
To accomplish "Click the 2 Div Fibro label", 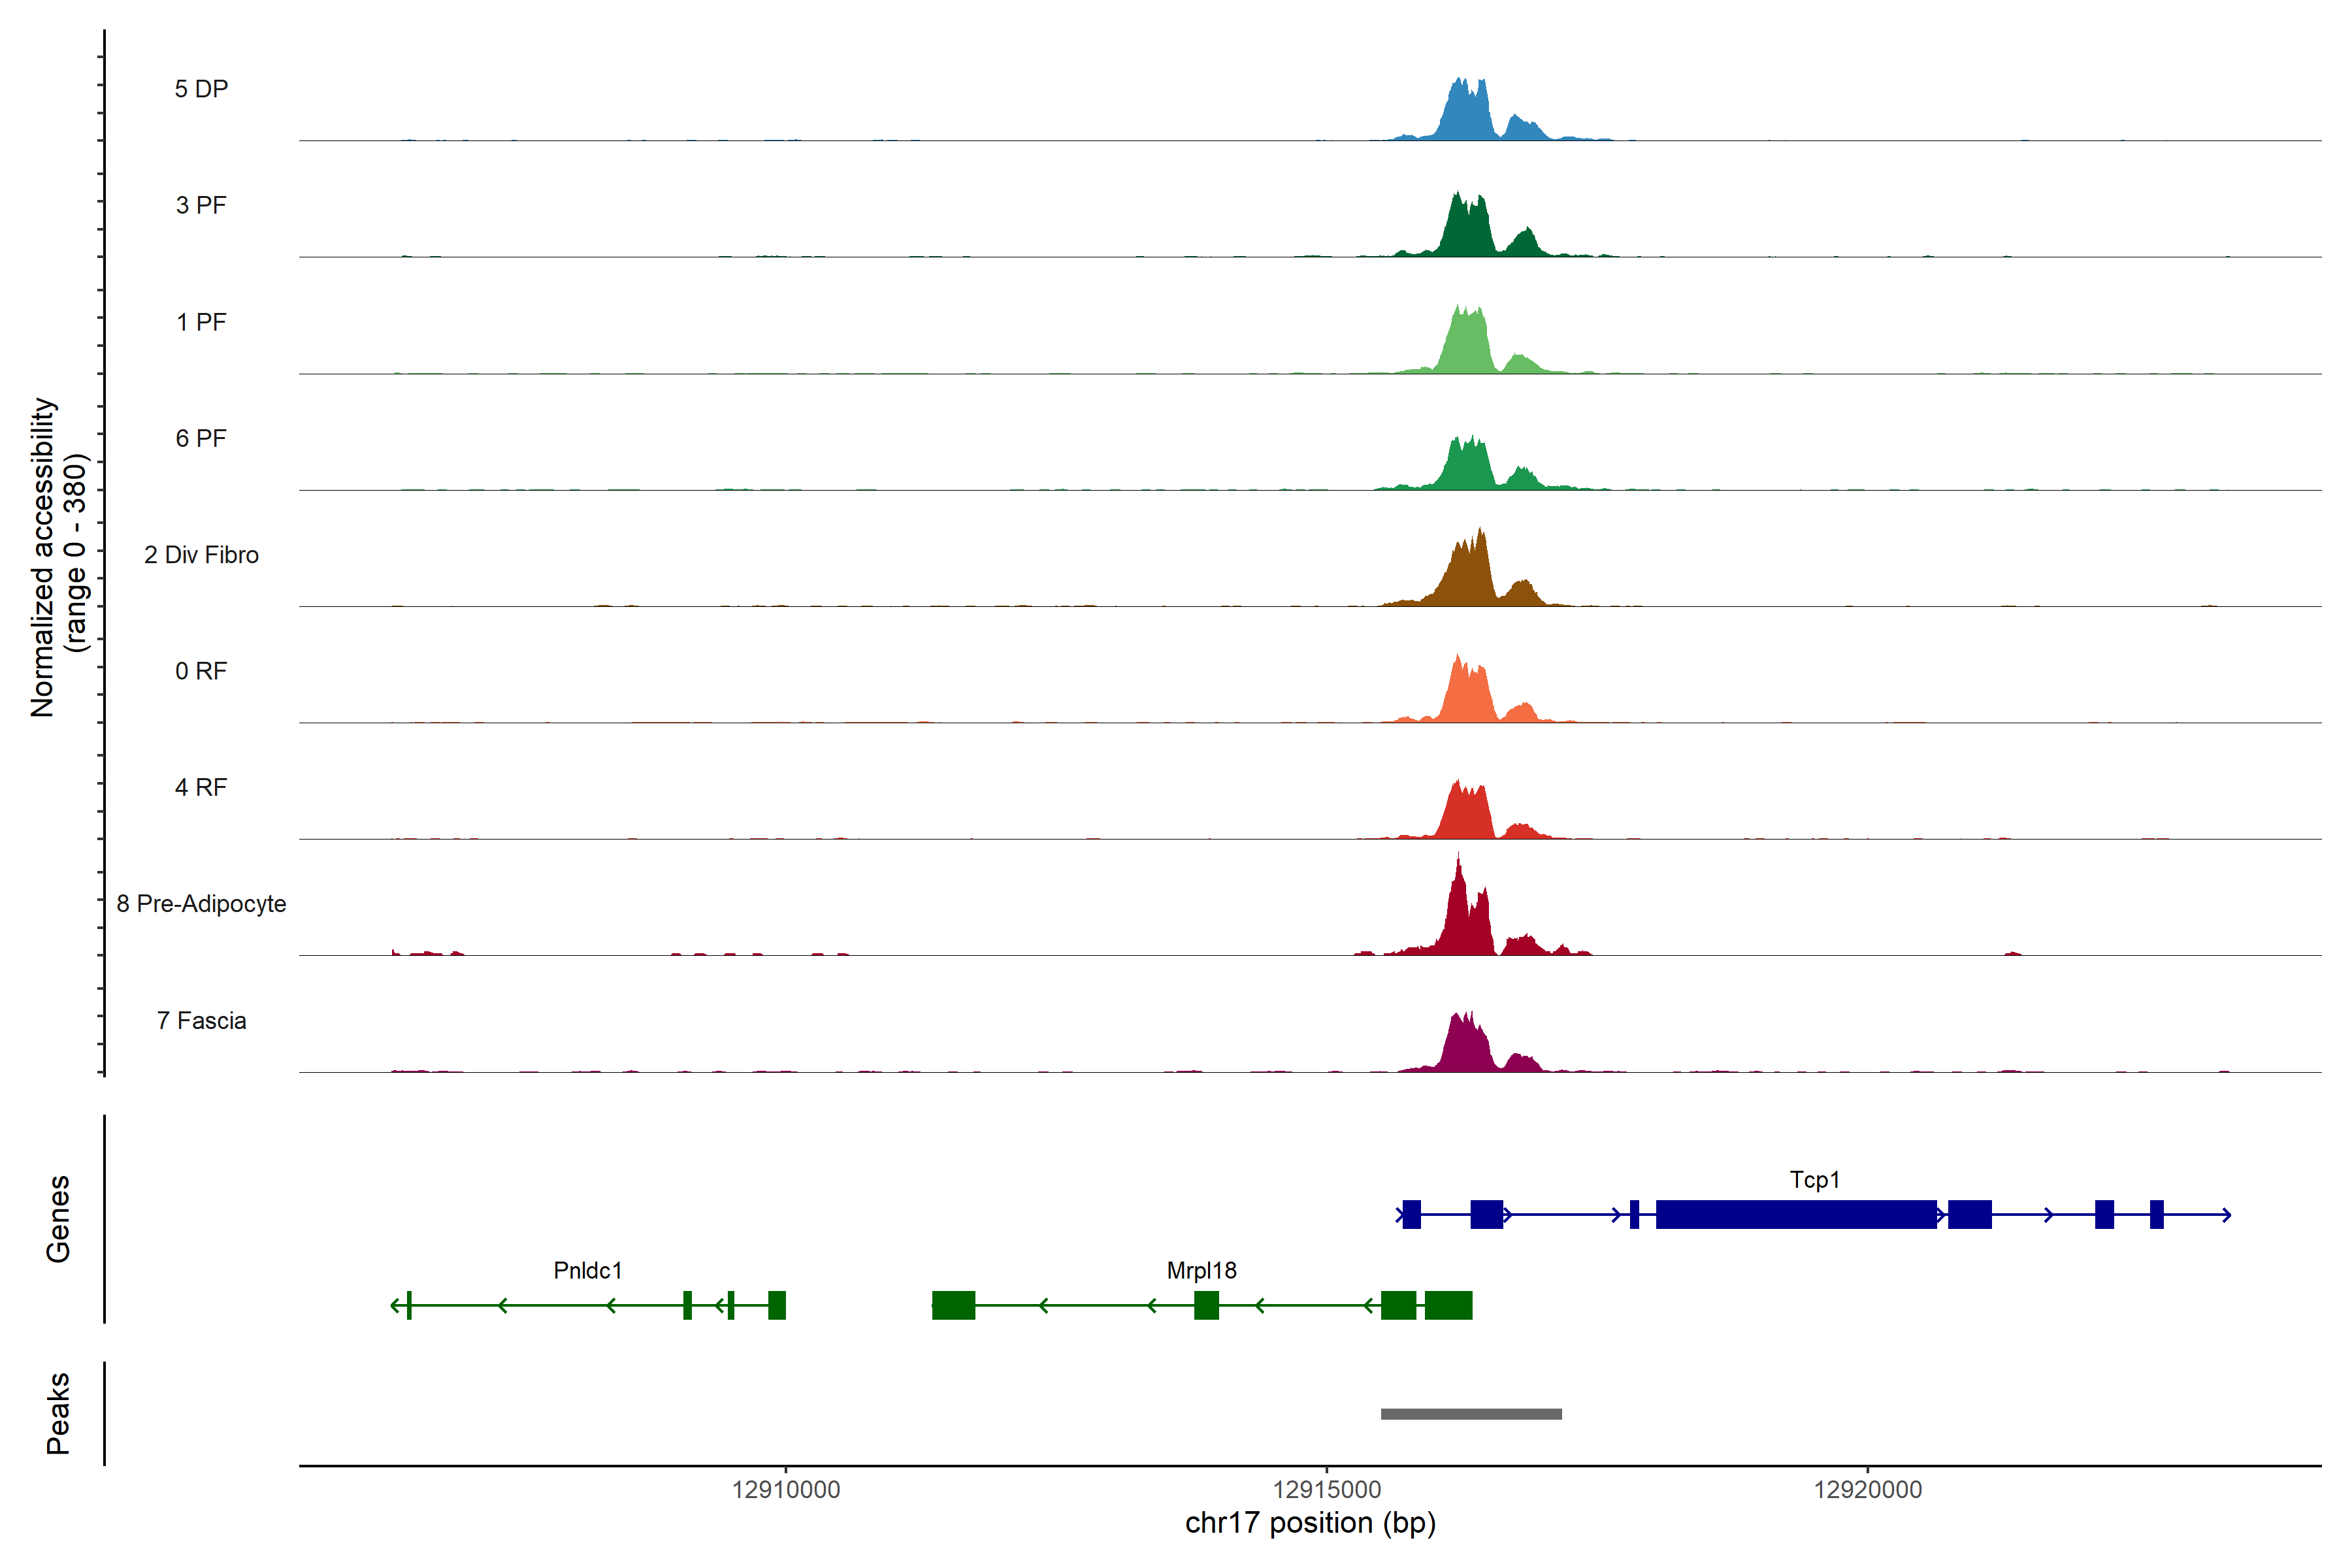I will (201, 555).
